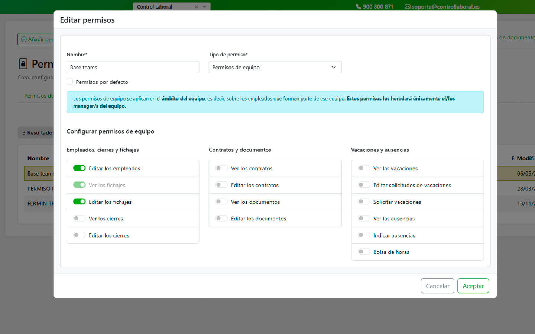The image size is (535, 334).
Task: Select the Control Laboral tab
Action: point(160,7)
